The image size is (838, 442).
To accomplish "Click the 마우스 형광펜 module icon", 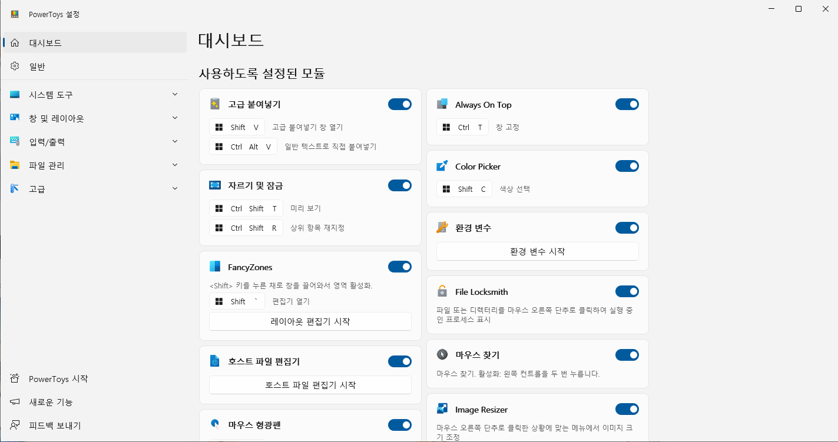I will click(215, 424).
